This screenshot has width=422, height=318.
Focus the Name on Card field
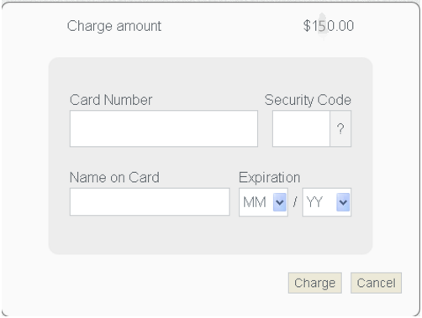click(x=150, y=201)
